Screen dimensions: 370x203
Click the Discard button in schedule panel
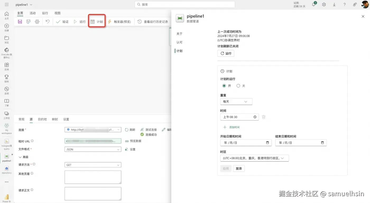(239, 168)
